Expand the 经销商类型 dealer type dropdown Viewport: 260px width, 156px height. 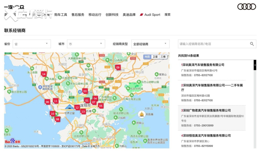pos(150,44)
